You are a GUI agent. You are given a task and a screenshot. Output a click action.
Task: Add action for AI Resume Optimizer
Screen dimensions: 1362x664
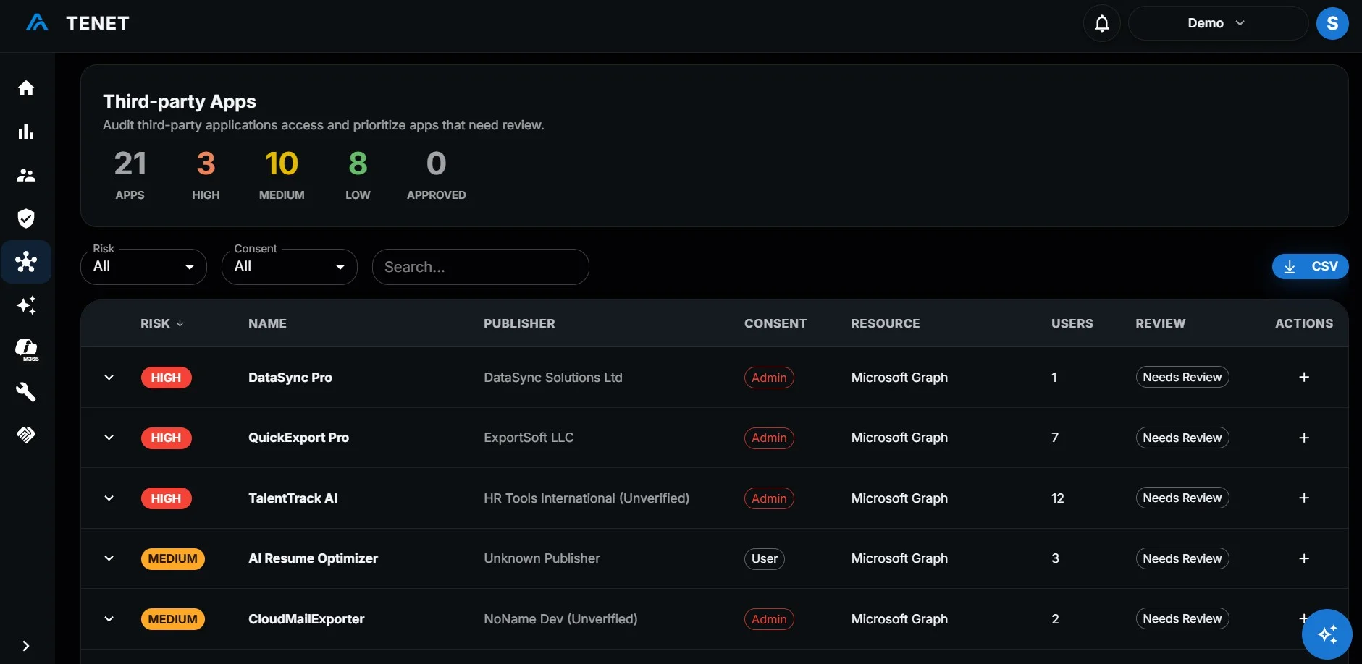[1304, 558]
